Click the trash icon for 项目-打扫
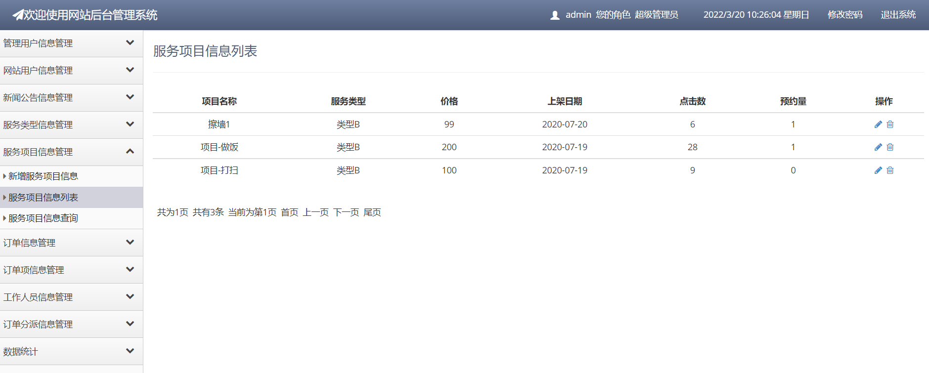 pos(890,170)
